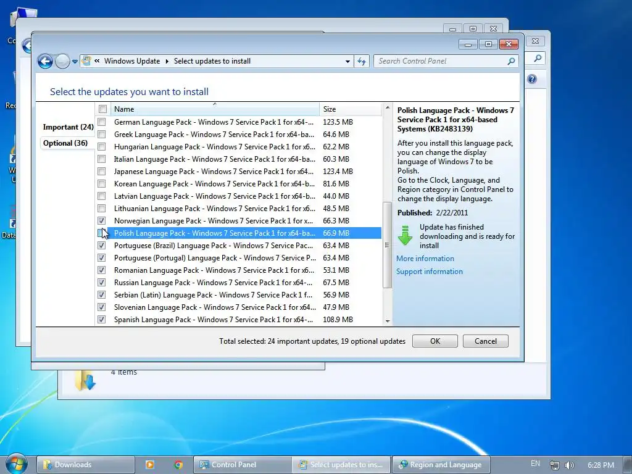
Task: Click the help icon in background window
Action: pos(531,79)
